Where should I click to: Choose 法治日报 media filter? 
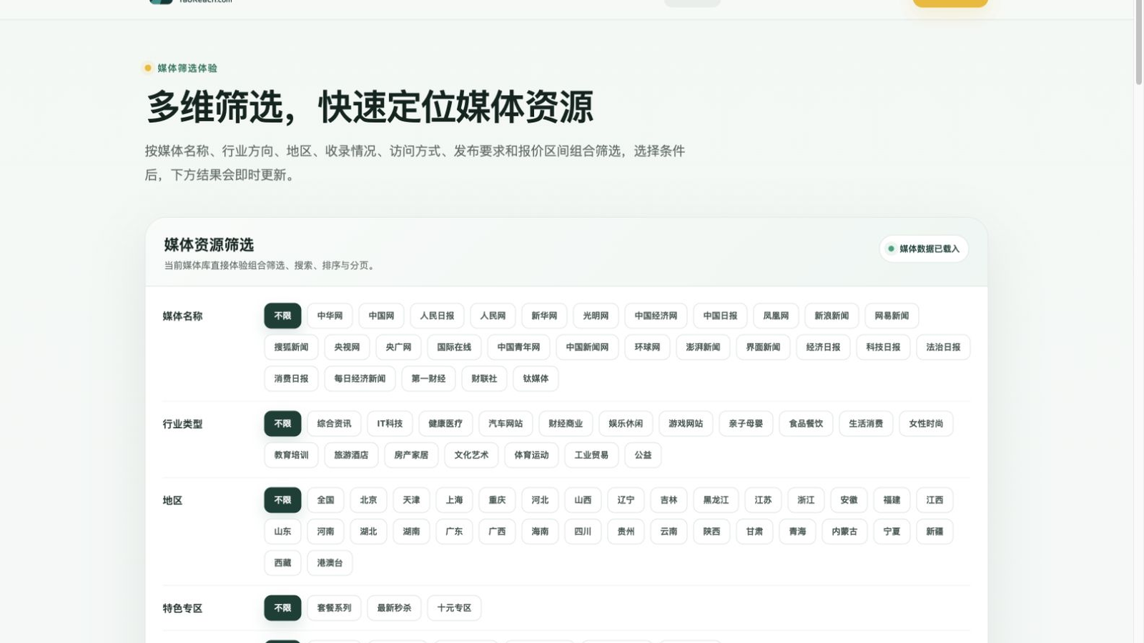(x=943, y=347)
